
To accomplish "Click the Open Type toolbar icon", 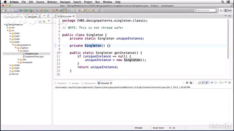I will pyautogui.click(x=51, y=10).
